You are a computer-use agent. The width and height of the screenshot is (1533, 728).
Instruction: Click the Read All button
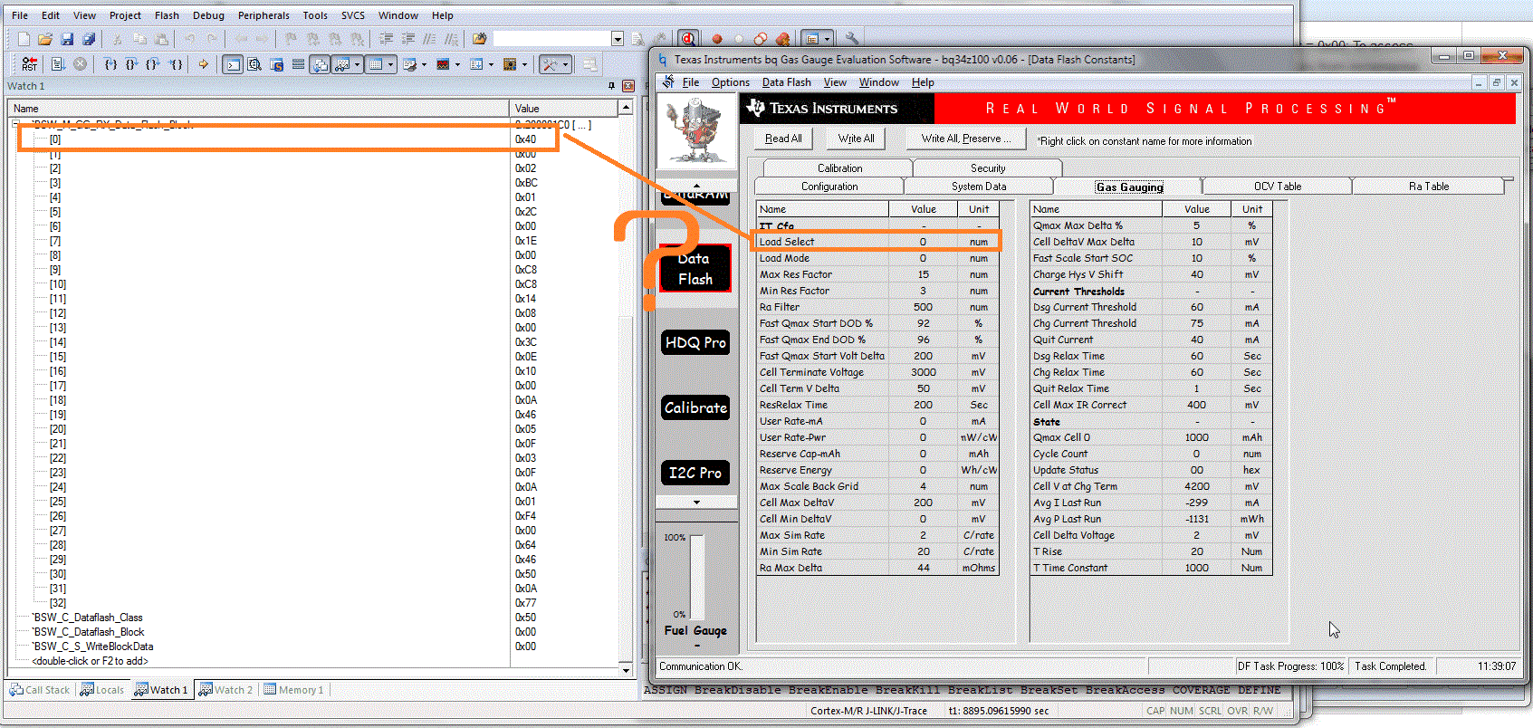(x=783, y=139)
